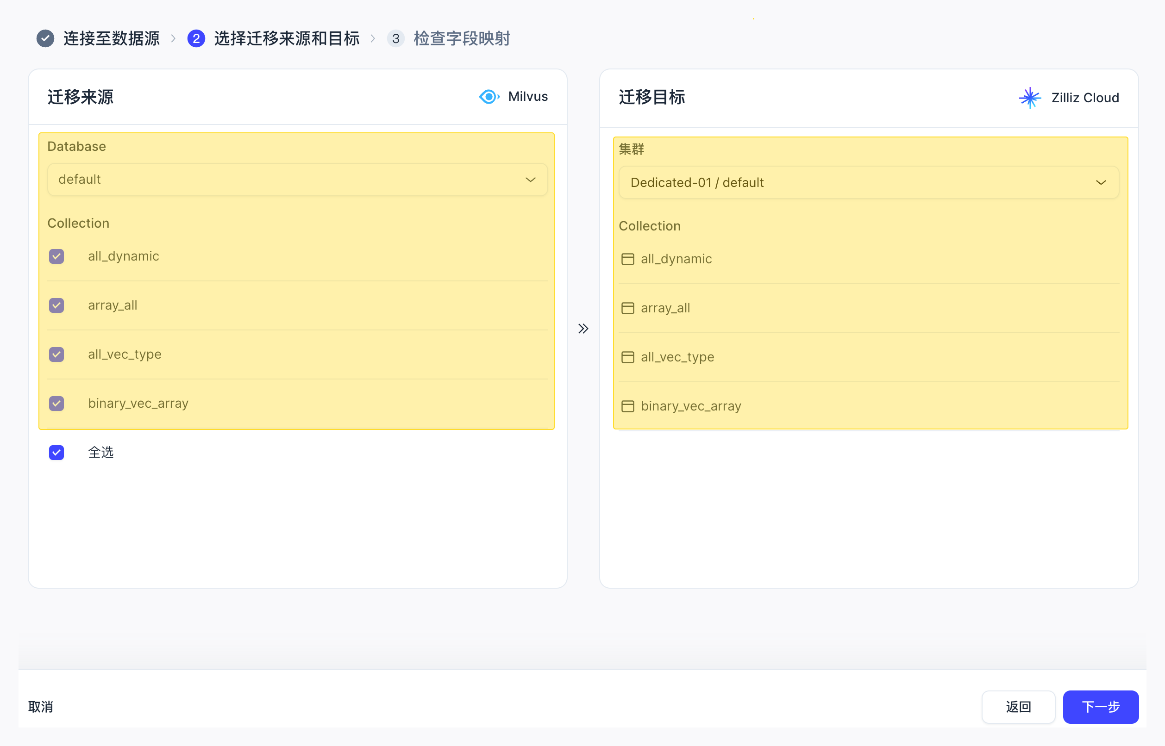Screen dimensions: 1165x746
Task: Click the source all_dynamic collection name
Action: (124, 256)
